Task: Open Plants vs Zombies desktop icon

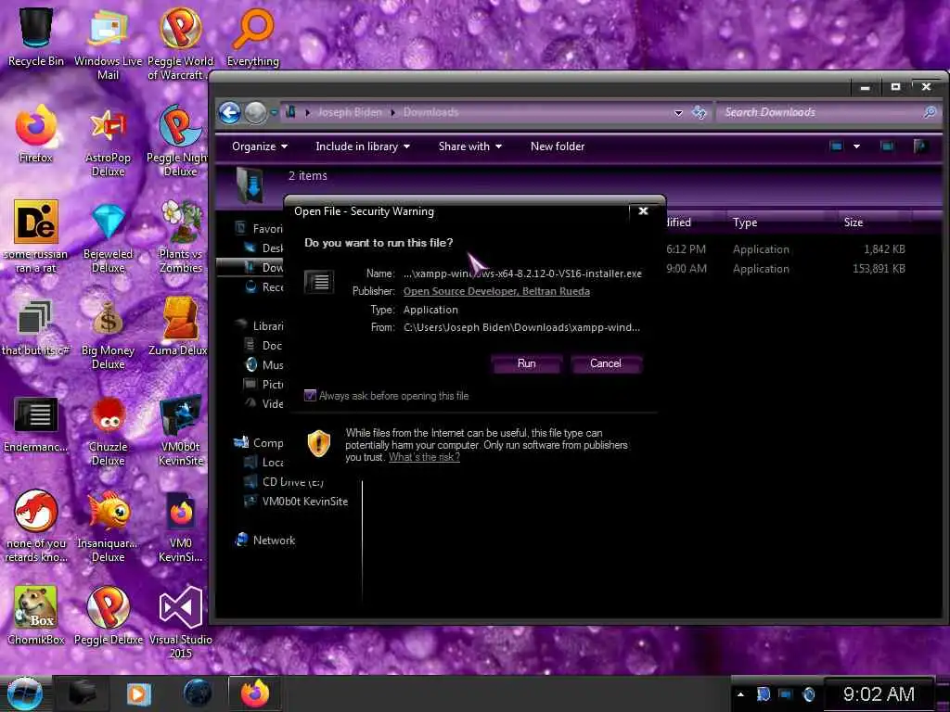Action: (x=180, y=236)
